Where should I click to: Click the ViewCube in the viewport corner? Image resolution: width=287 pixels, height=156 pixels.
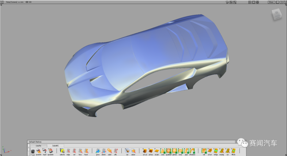pyautogui.click(x=276, y=15)
